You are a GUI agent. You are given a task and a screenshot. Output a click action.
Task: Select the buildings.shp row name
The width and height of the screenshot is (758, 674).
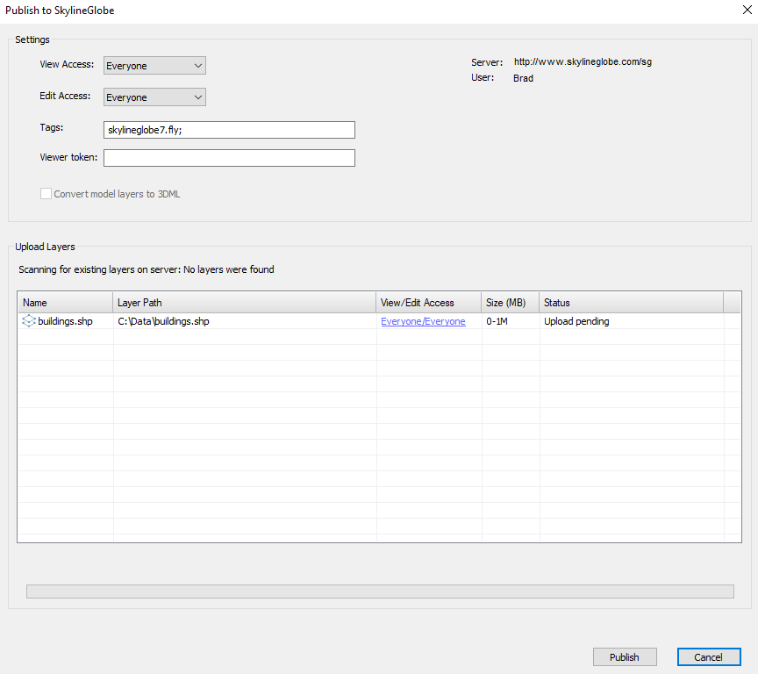[65, 321]
